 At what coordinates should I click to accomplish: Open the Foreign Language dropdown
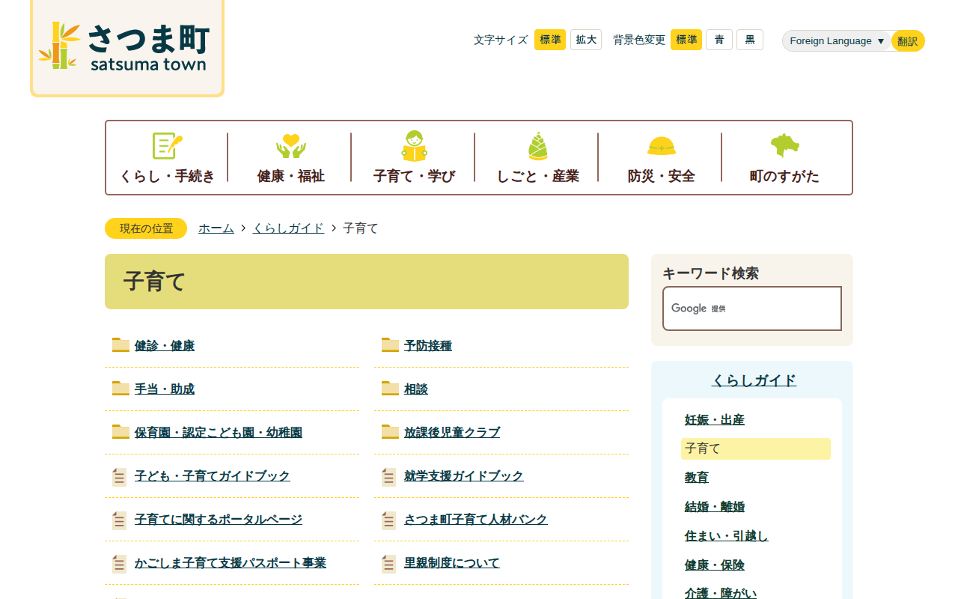(x=838, y=41)
